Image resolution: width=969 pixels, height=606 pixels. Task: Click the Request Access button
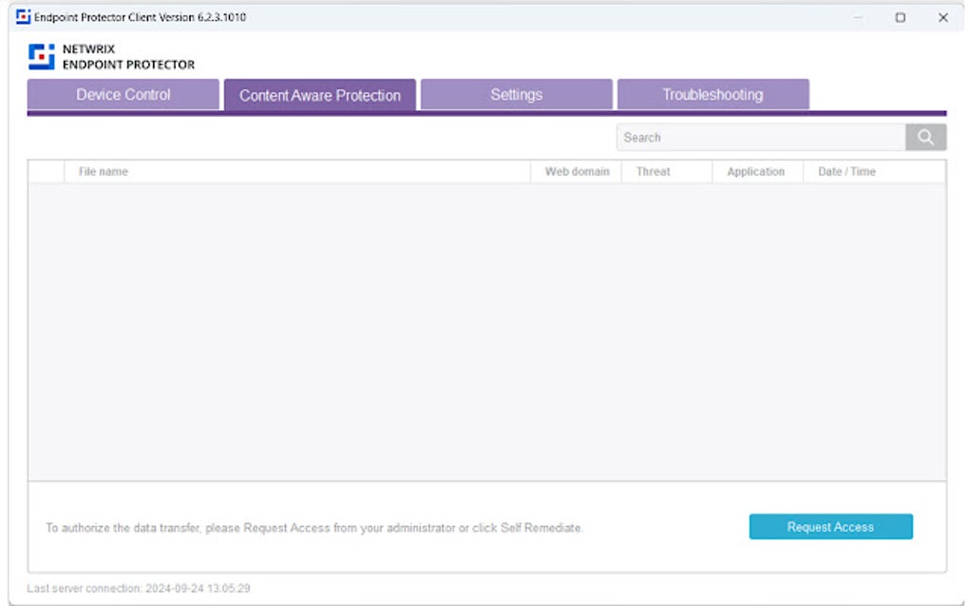pyautogui.click(x=830, y=526)
